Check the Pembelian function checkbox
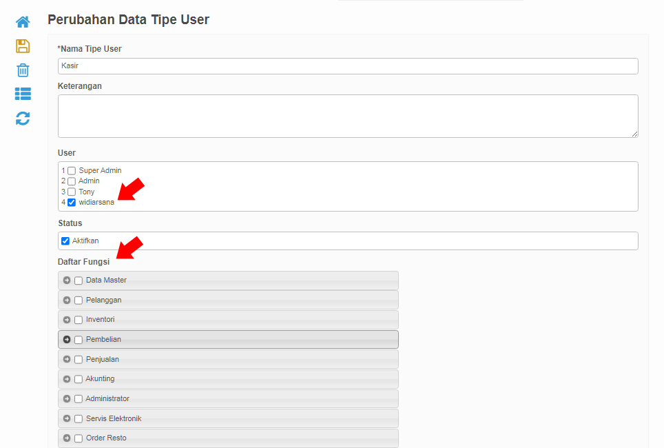 [x=79, y=340]
